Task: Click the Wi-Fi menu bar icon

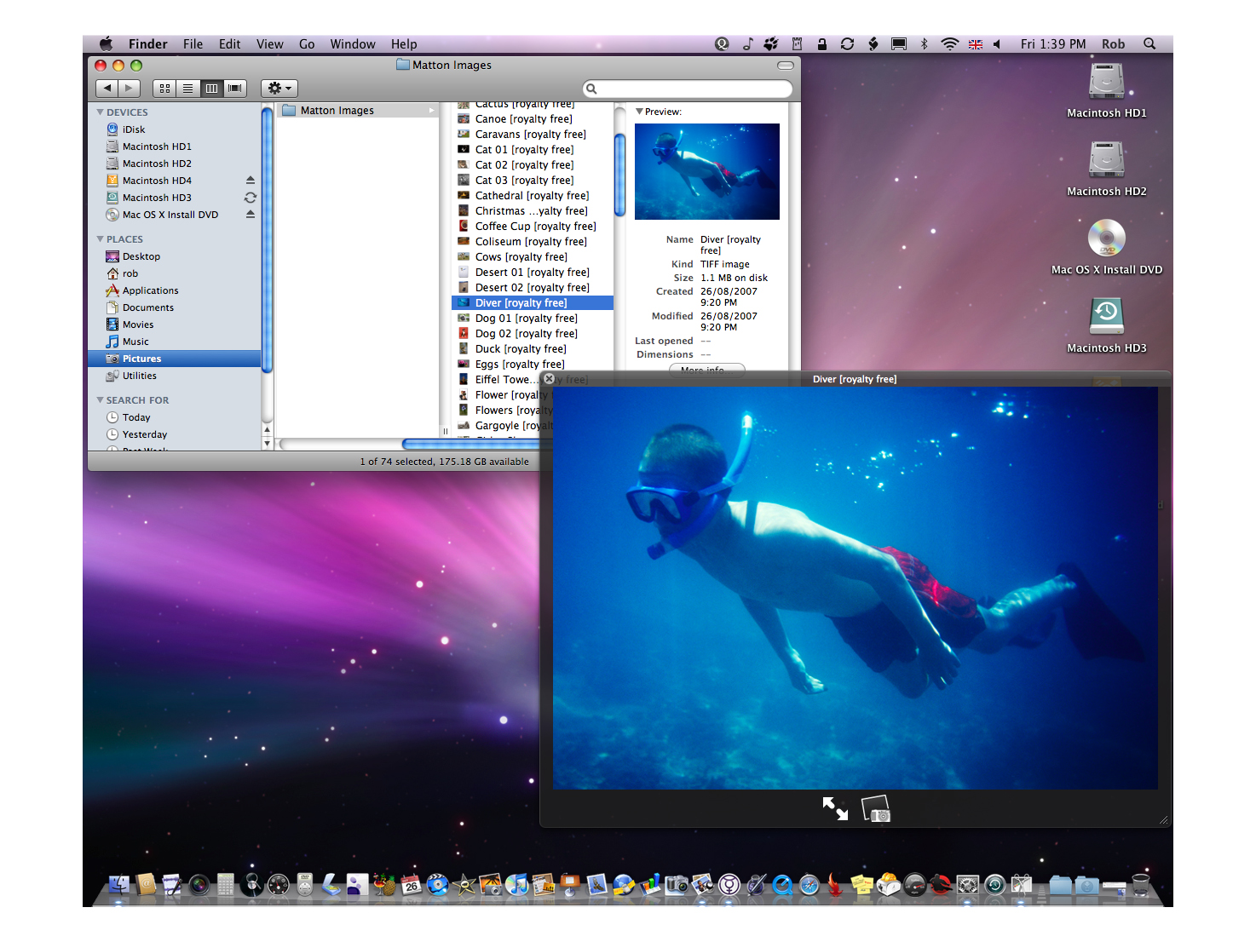Action: [949, 44]
